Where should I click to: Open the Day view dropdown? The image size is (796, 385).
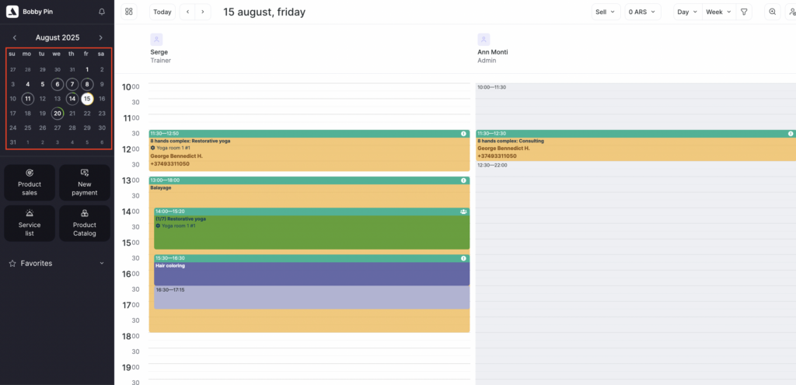click(x=687, y=12)
